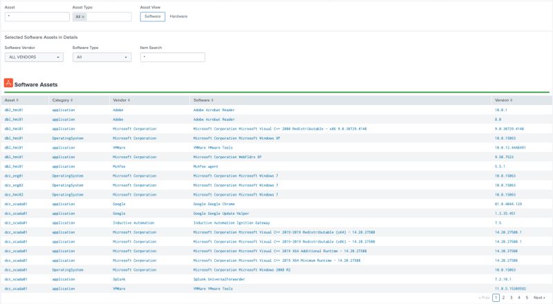553x304 pixels.
Task: Select Visual C++ 2008 Redistributable software cell
Action: pos(280,129)
